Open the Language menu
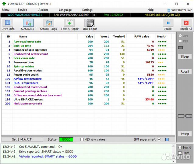The height and width of the screenshot is (164, 194). [x=65, y=10]
